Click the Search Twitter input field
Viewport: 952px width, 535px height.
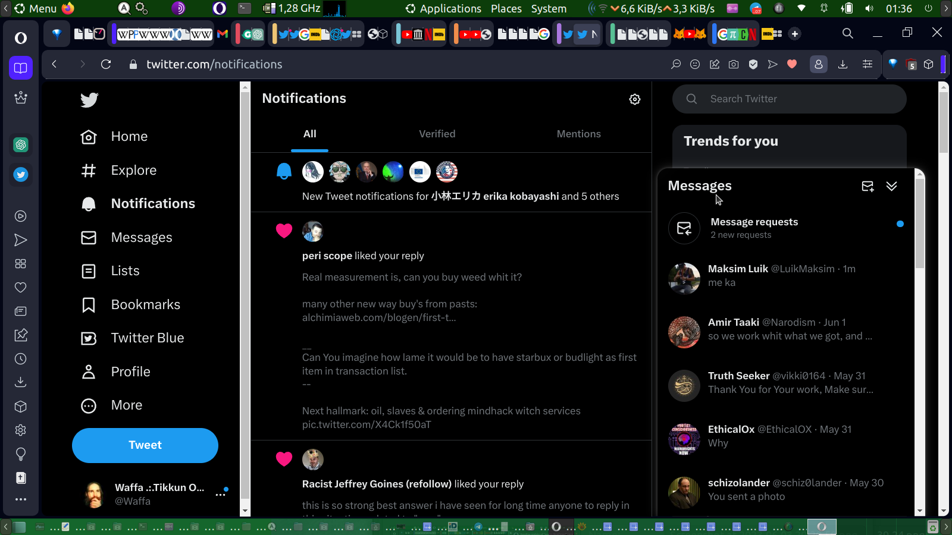(790, 99)
